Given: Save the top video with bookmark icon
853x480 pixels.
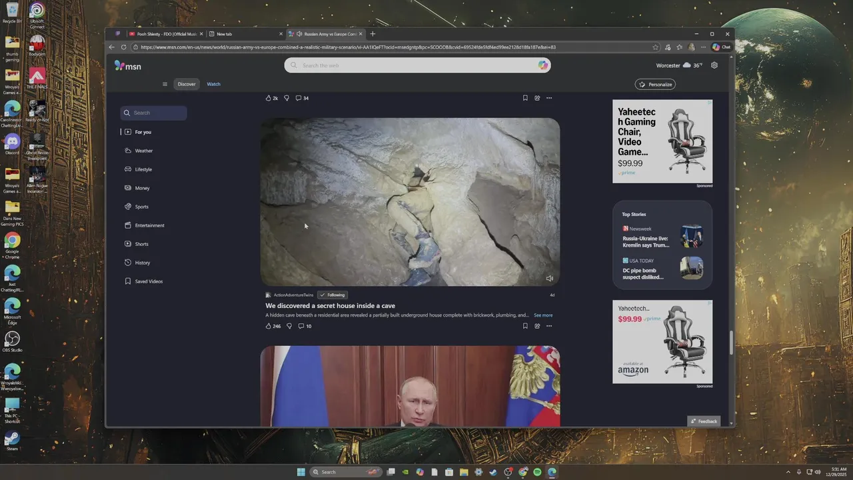Looking at the screenshot, I should pyautogui.click(x=525, y=98).
